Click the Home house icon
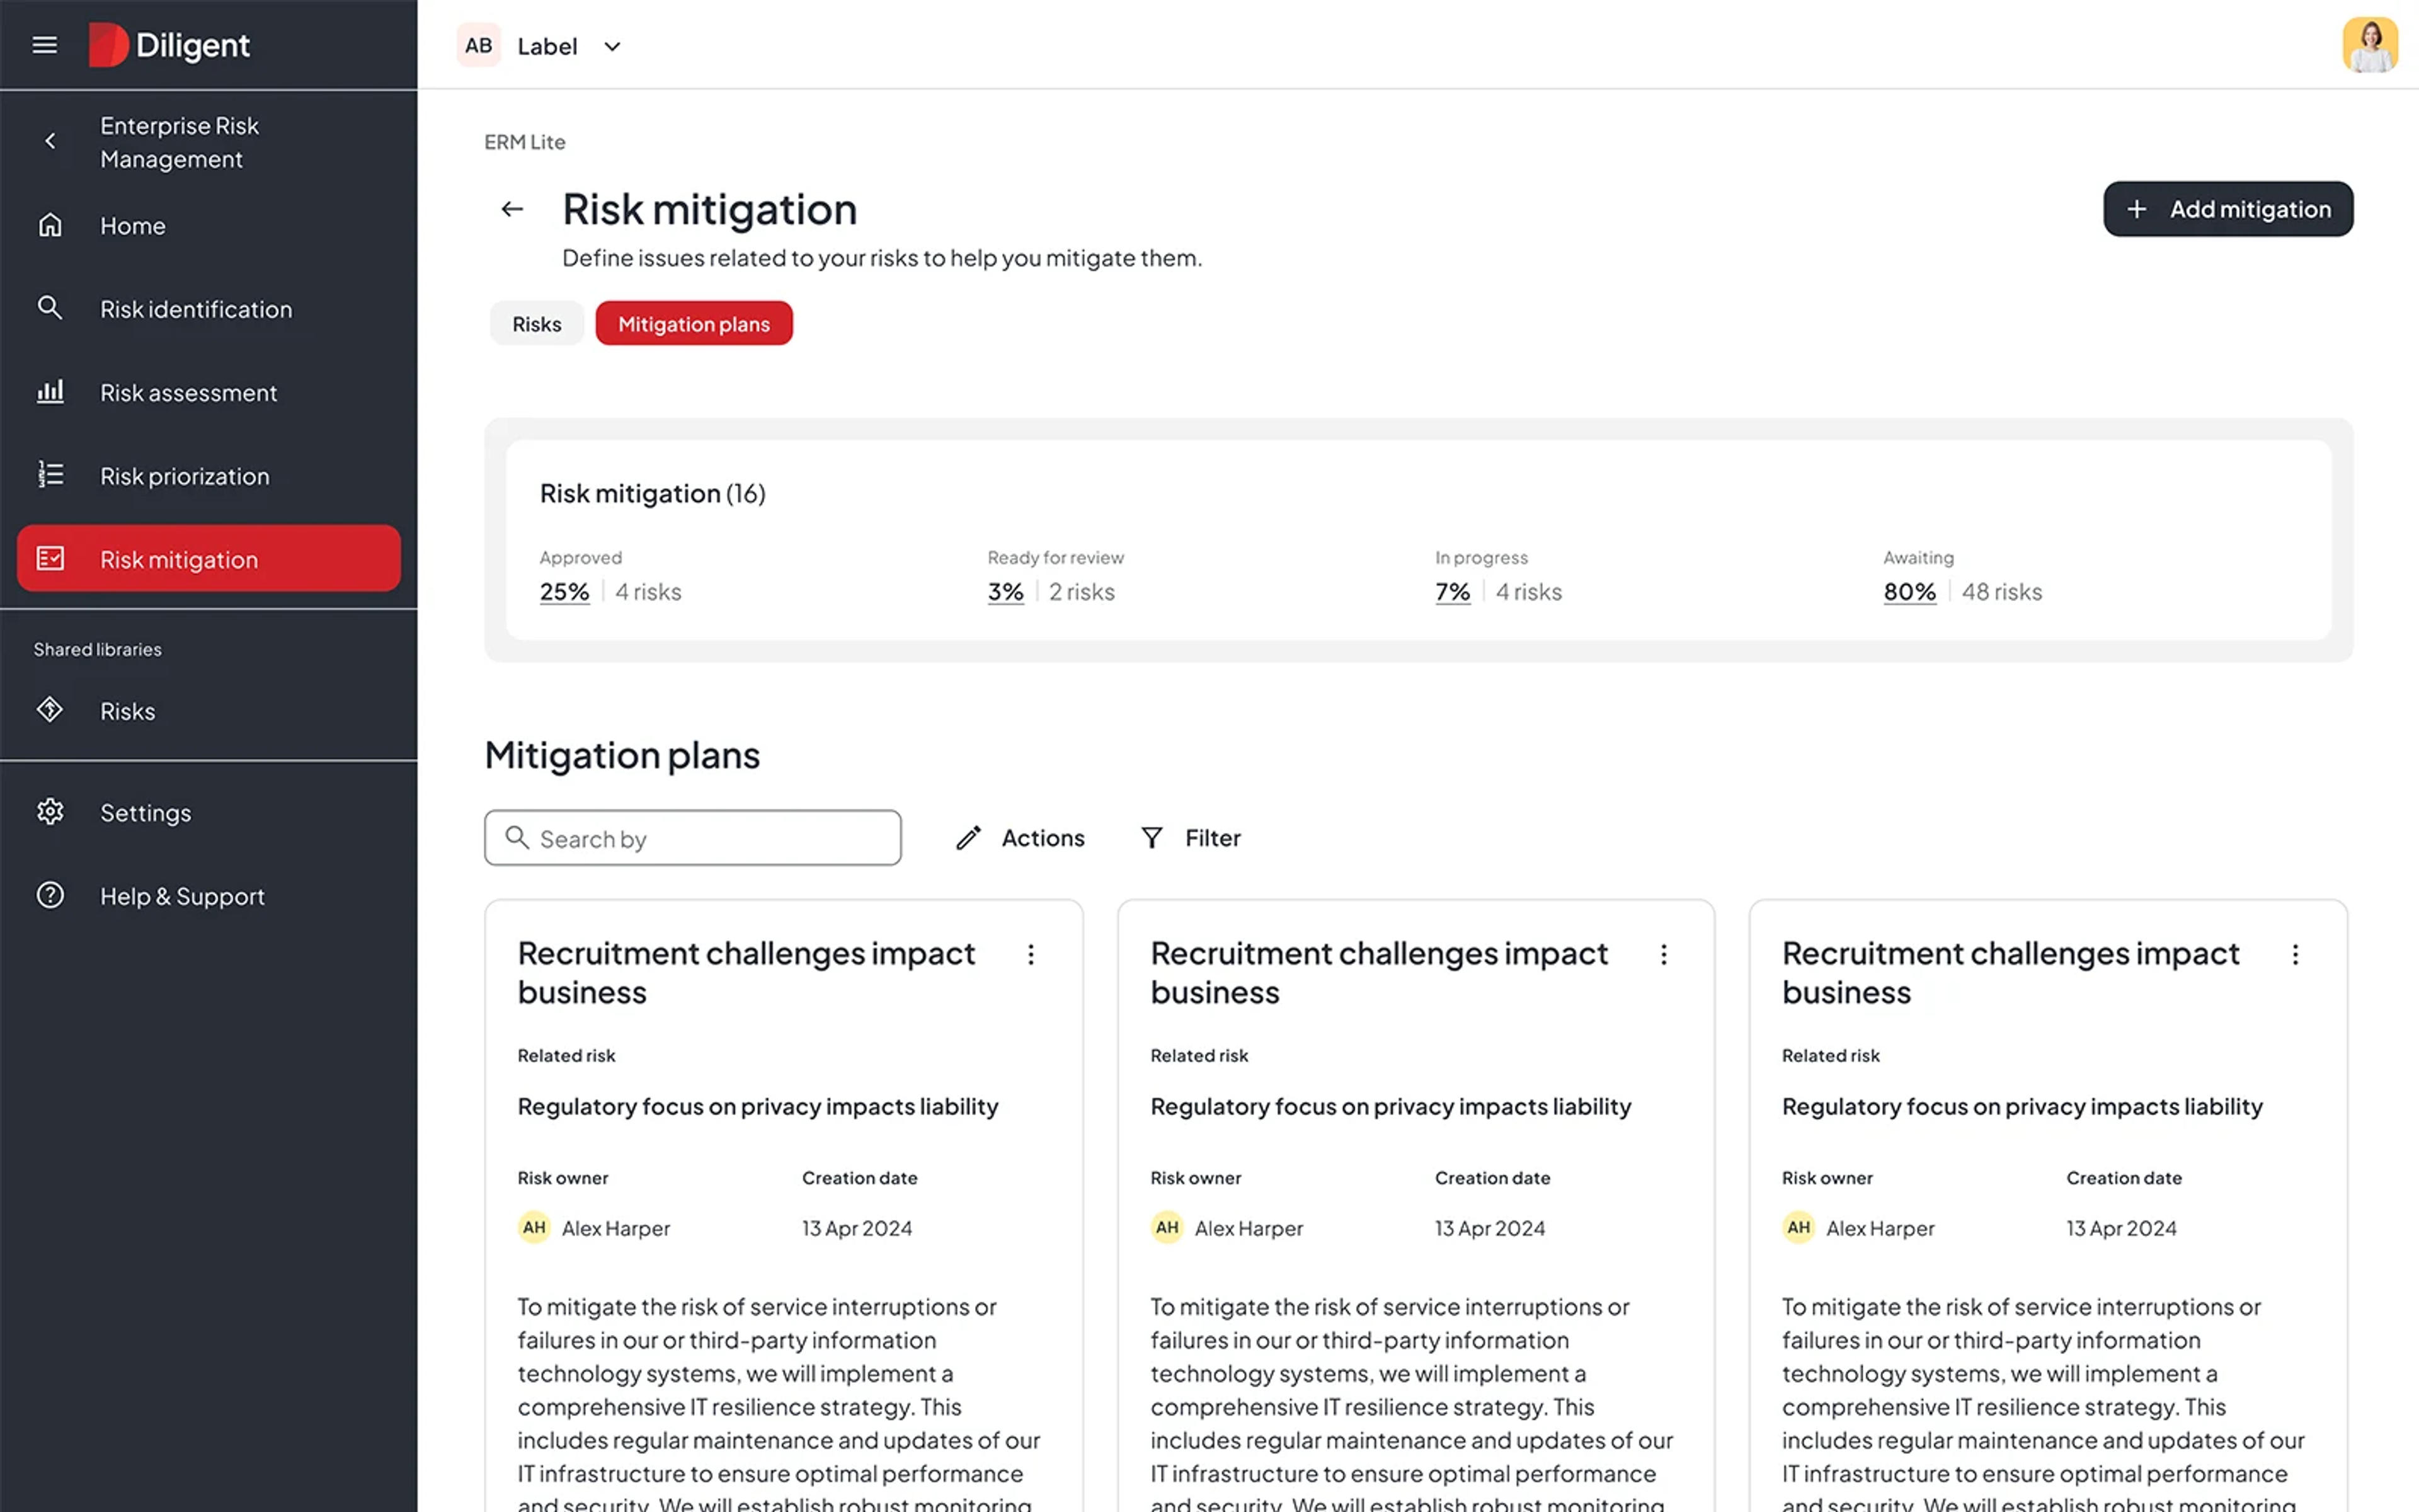The width and height of the screenshot is (2419, 1512). [x=50, y=225]
